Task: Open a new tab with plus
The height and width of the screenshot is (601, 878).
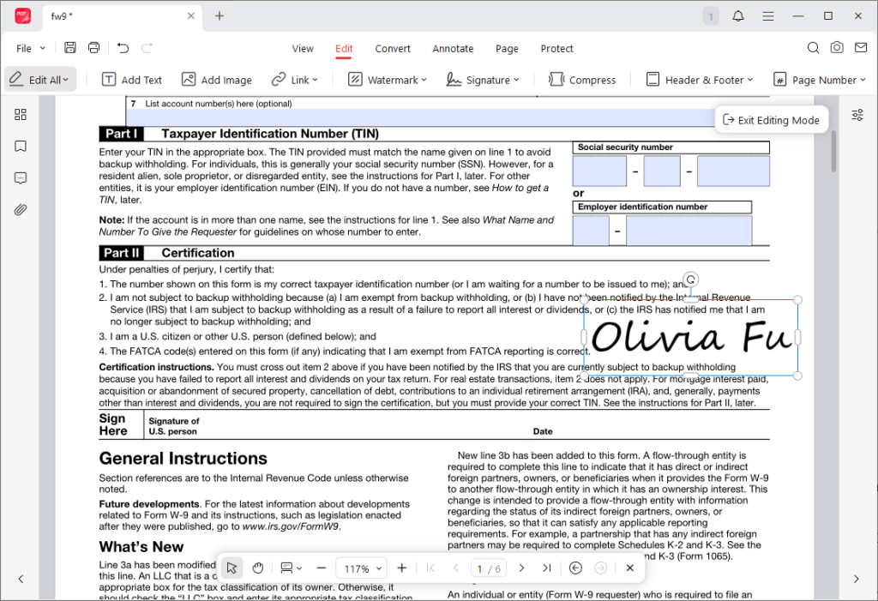Action: 219,15
